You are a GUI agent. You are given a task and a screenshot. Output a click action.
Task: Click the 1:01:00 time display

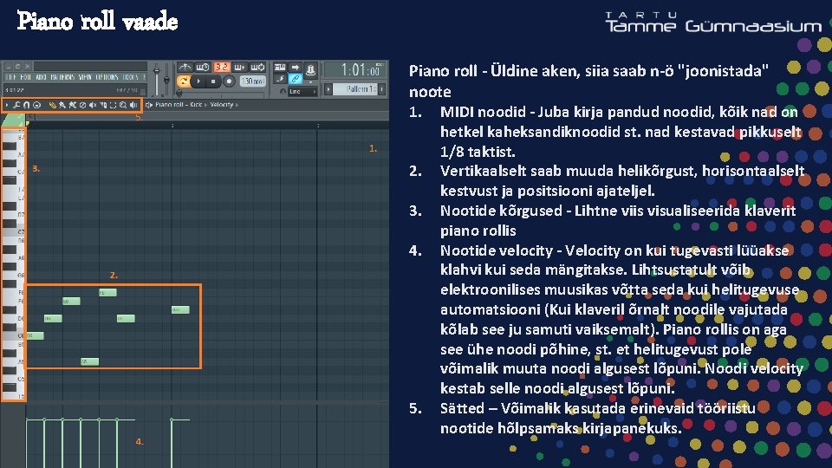point(354,69)
